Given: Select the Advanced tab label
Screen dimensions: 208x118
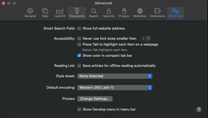Looking at the screenshot, I should pos(175,16).
